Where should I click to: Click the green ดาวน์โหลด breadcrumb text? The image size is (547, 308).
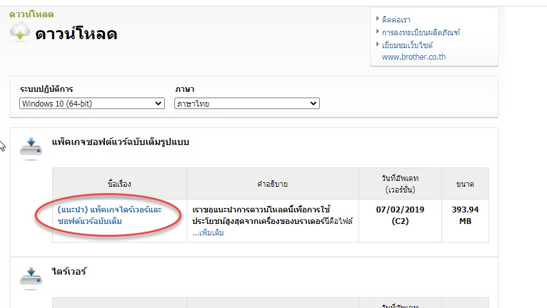pyautogui.click(x=32, y=15)
